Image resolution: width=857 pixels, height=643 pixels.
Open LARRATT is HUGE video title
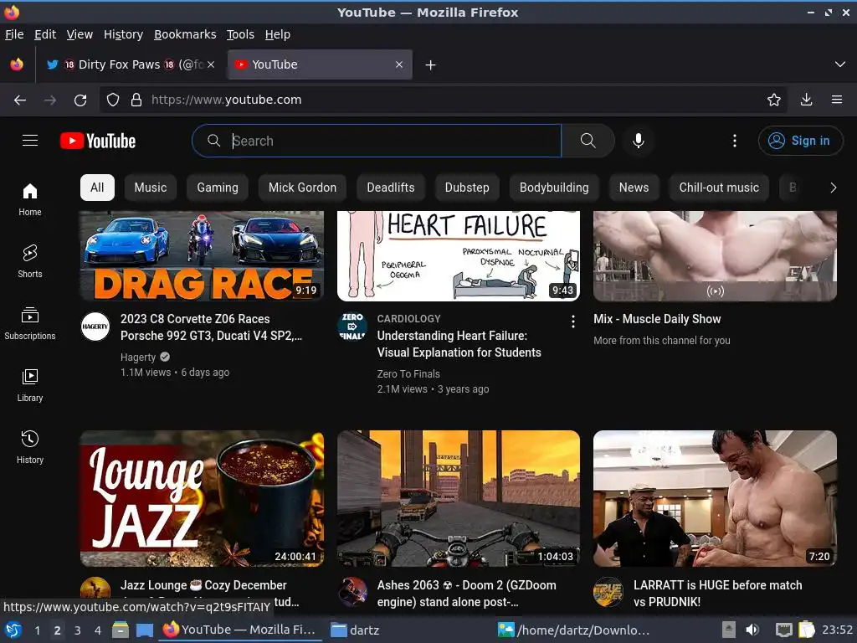(717, 594)
